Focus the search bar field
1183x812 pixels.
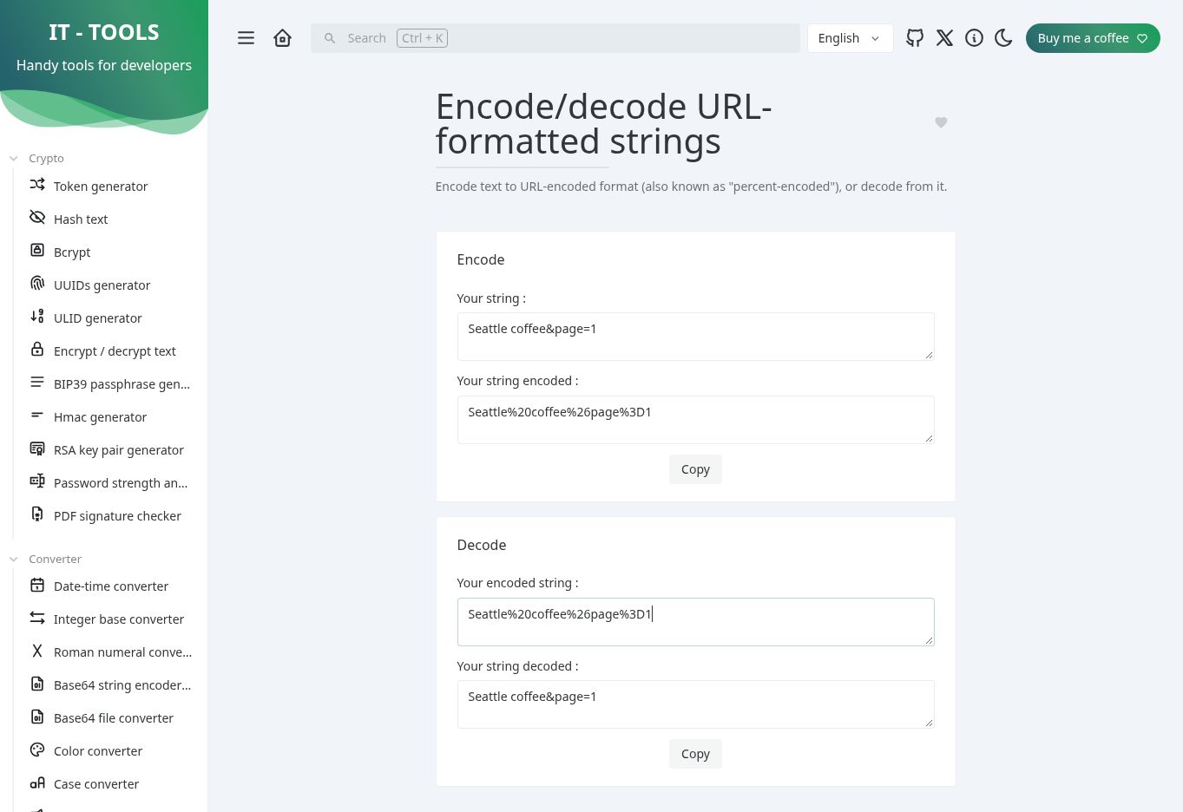(555, 38)
